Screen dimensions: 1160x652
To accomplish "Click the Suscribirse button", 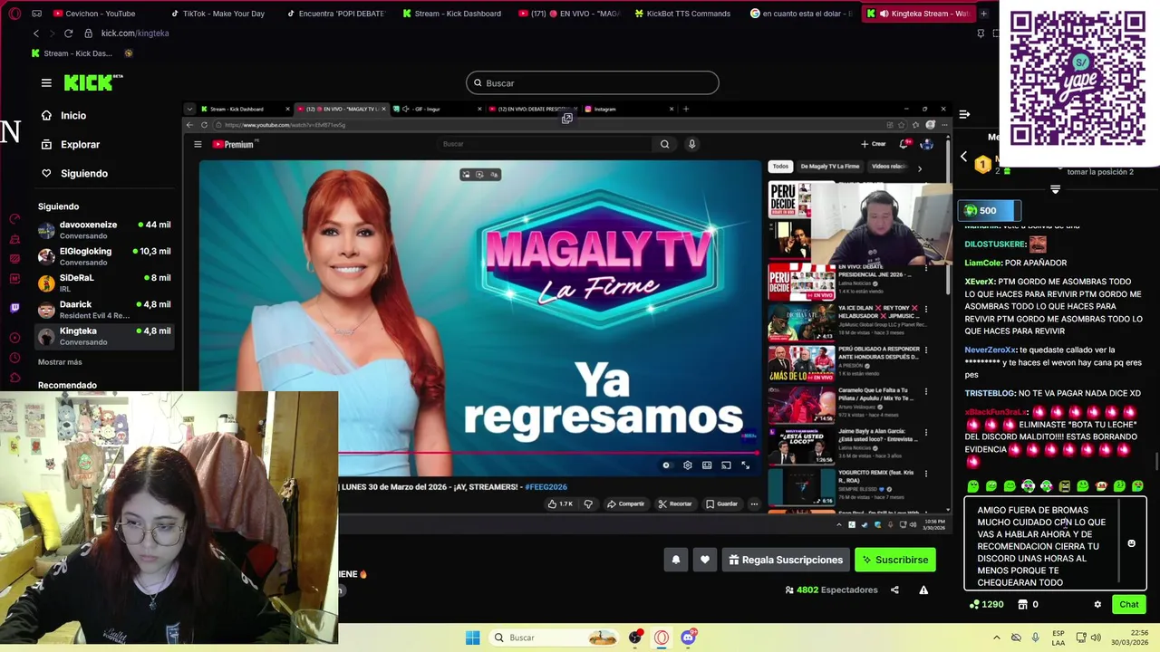I will (x=894, y=560).
